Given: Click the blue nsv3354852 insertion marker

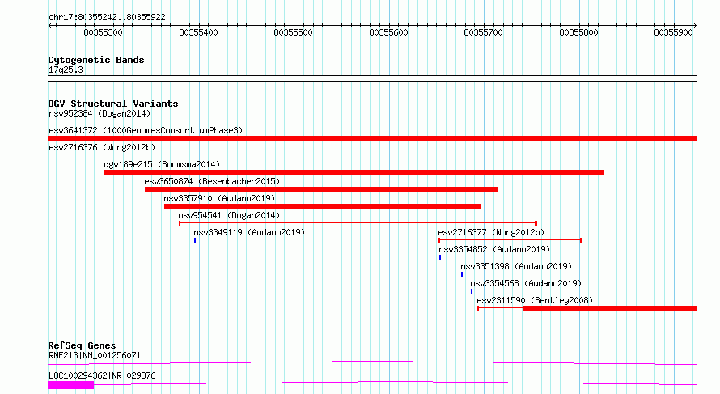Looking at the screenshot, I should tap(440, 257).
